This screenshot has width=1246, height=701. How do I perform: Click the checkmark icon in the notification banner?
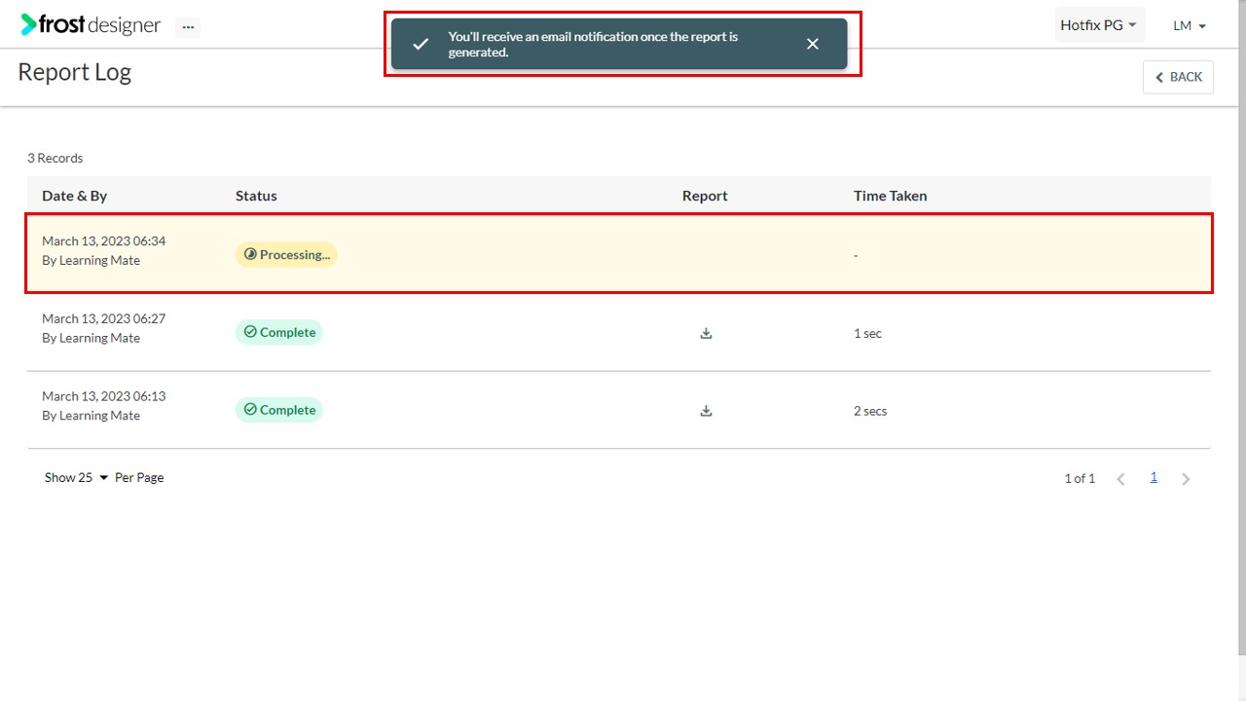pyautogui.click(x=420, y=44)
